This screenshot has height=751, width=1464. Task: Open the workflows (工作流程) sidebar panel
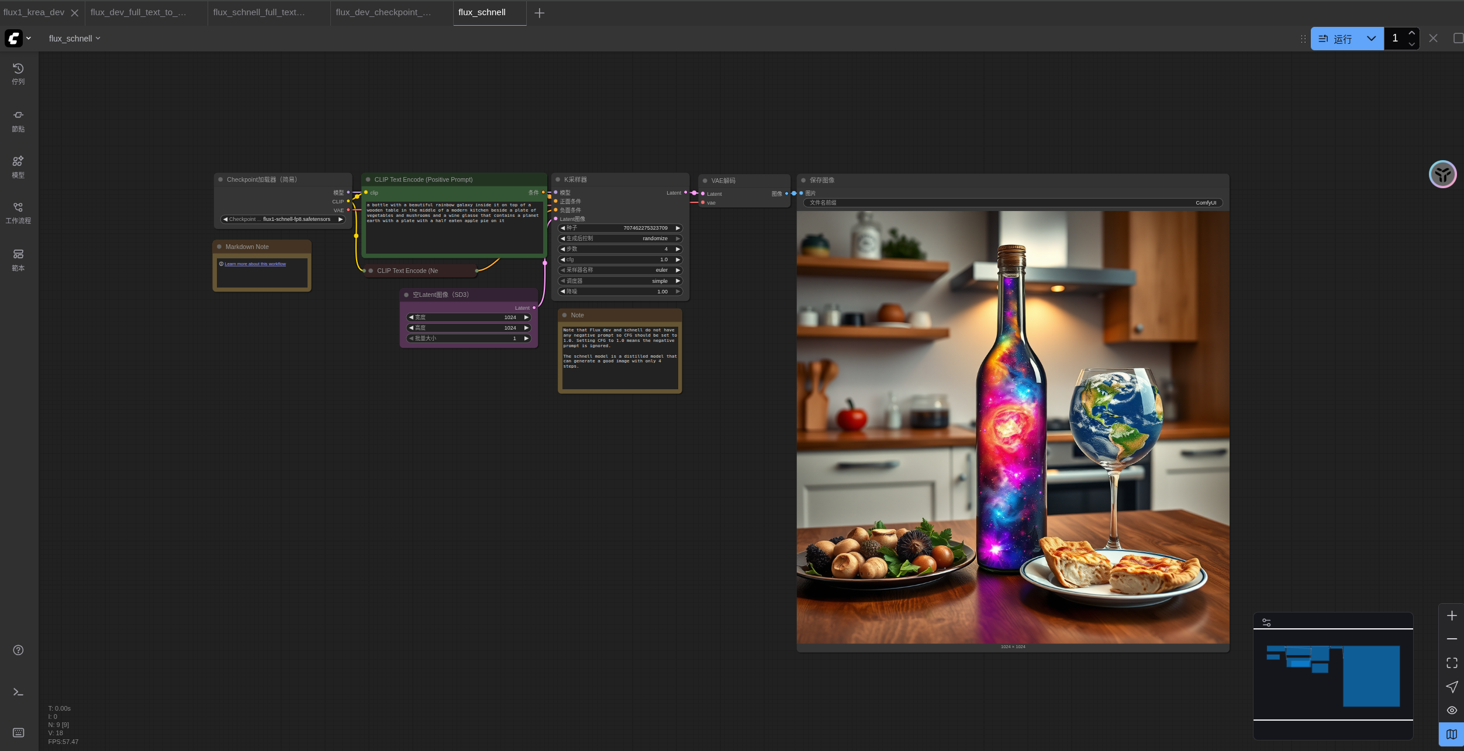(x=18, y=213)
